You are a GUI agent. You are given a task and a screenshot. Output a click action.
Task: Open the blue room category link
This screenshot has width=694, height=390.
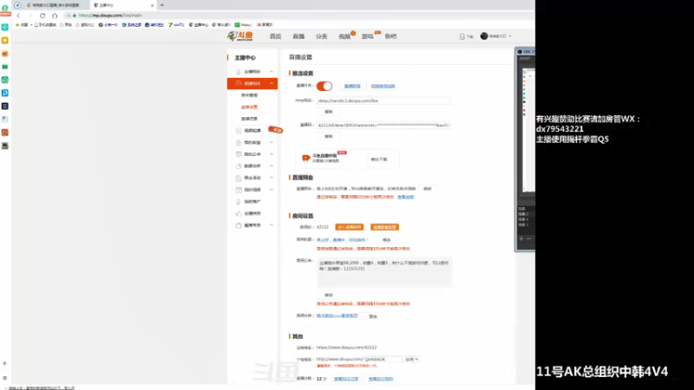[337, 315]
